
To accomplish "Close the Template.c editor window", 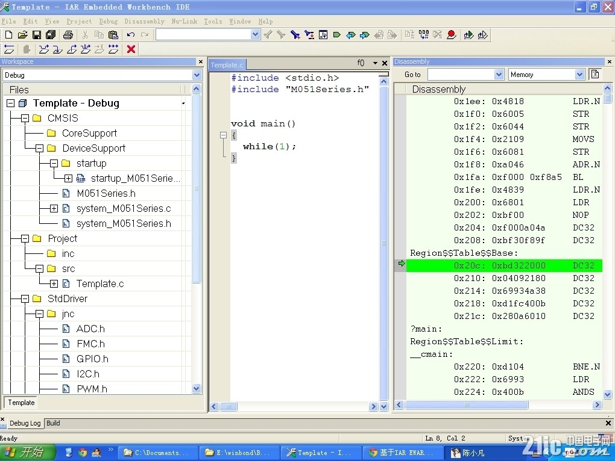I will coord(385,63).
